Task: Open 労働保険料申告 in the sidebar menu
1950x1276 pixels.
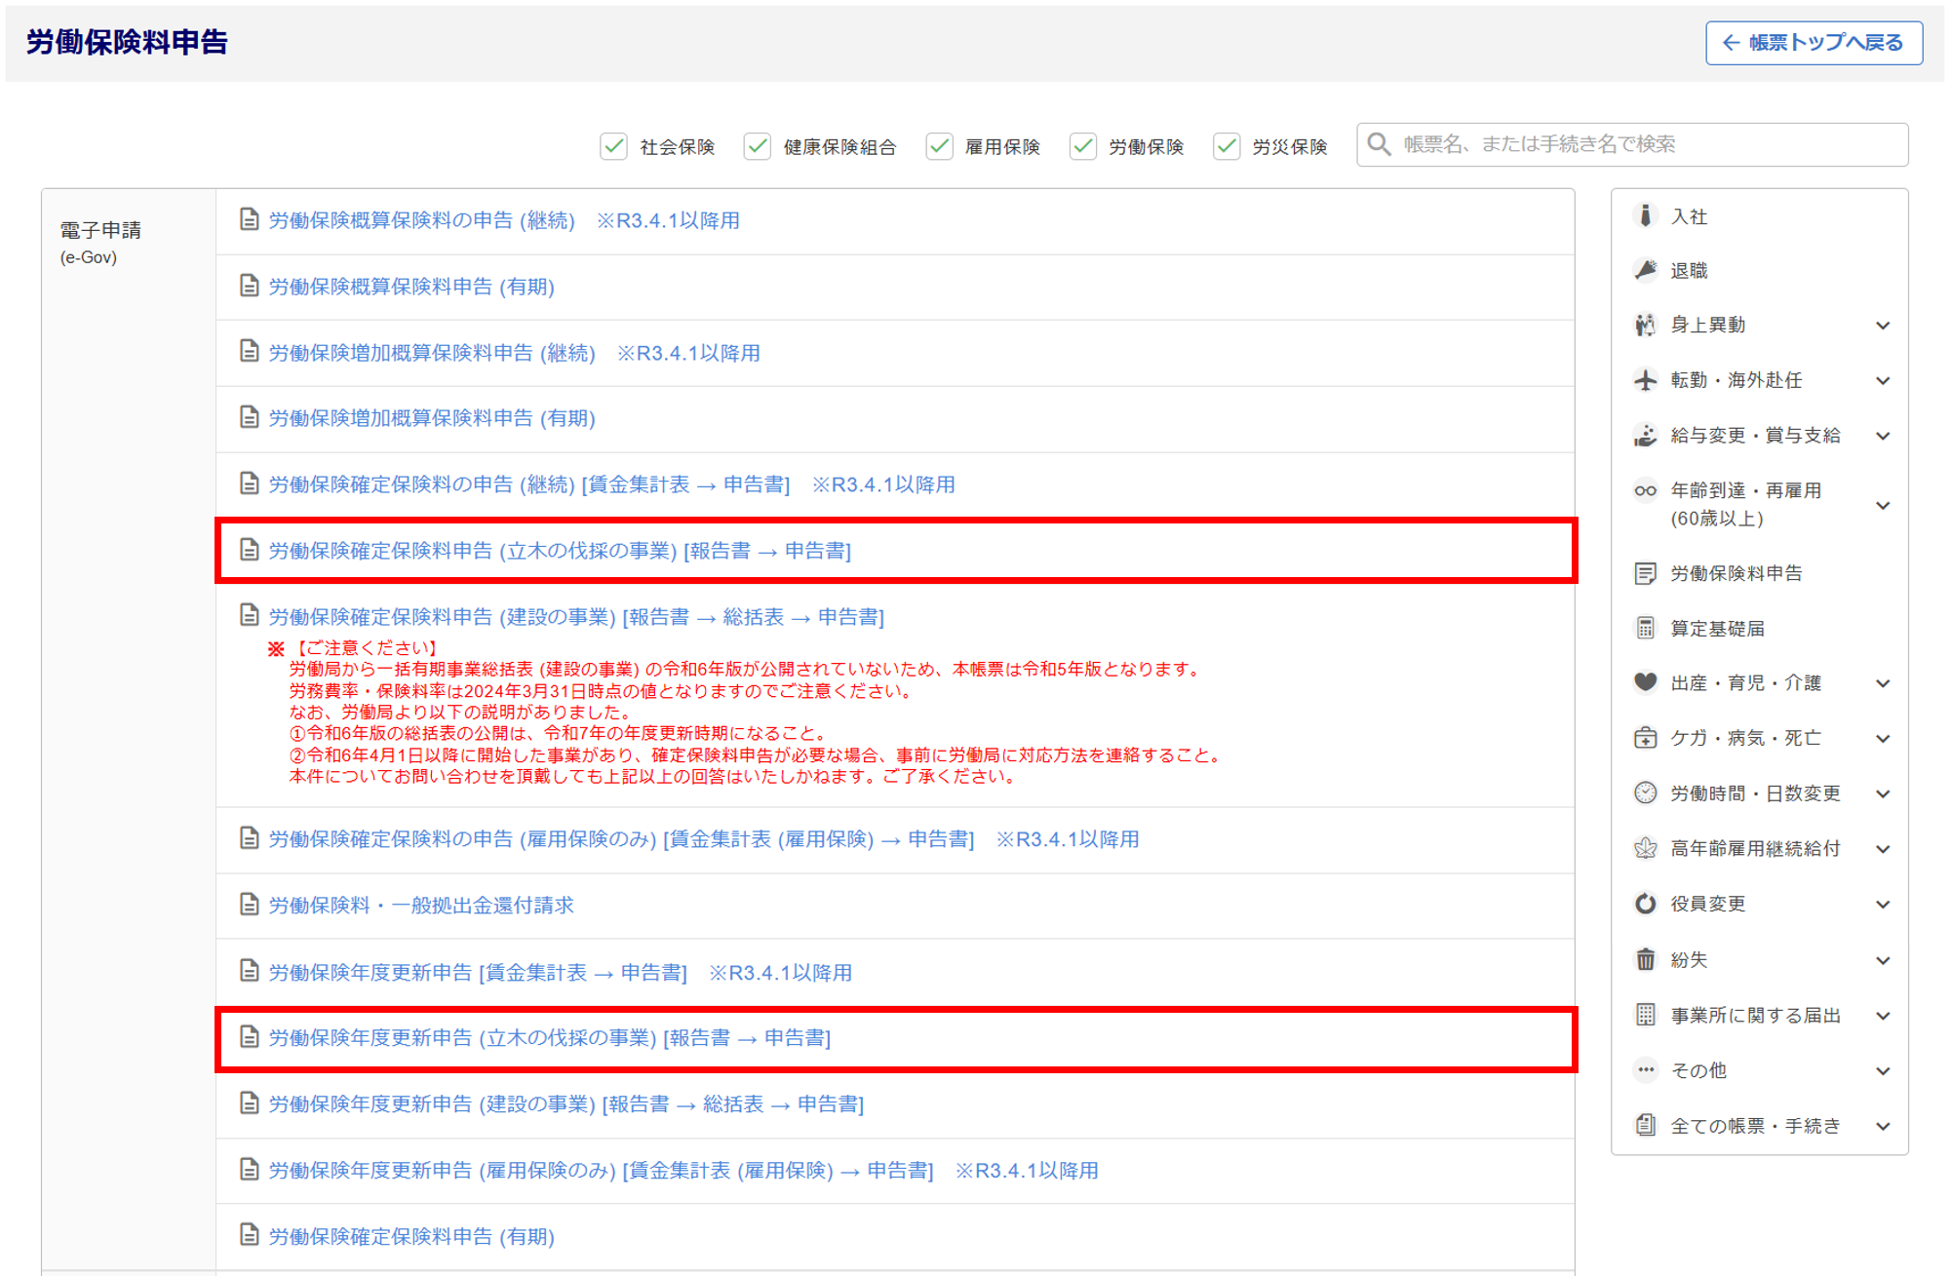Action: tap(1735, 573)
